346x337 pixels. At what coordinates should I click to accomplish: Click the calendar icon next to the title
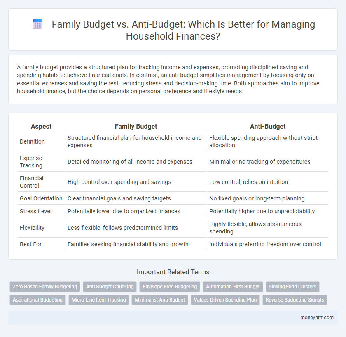pyautogui.click(x=37, y=24)
